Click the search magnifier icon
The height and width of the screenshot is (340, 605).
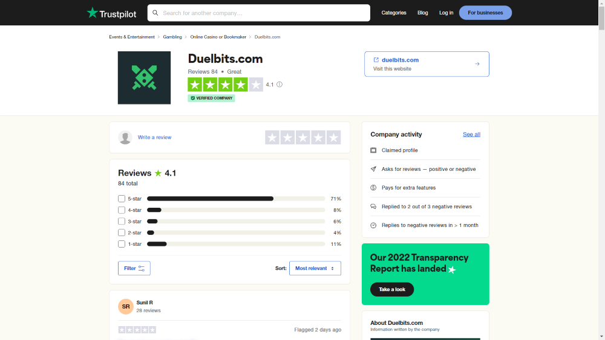(155, 13)
